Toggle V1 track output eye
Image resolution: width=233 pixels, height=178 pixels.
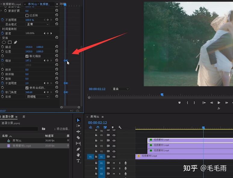(114, 157)
